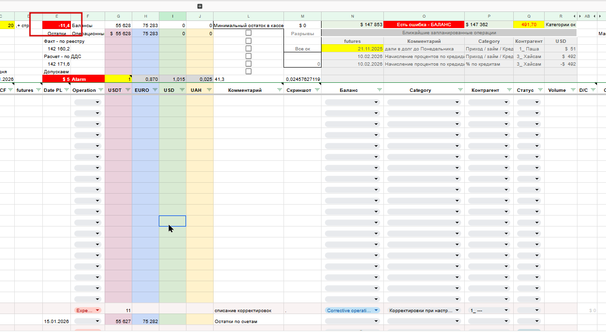The height and width of the screenshot is (334, 606).
Task: Click the red 'Есть ошибка - БАЛАНС' cell
Action: click(424, 25)
